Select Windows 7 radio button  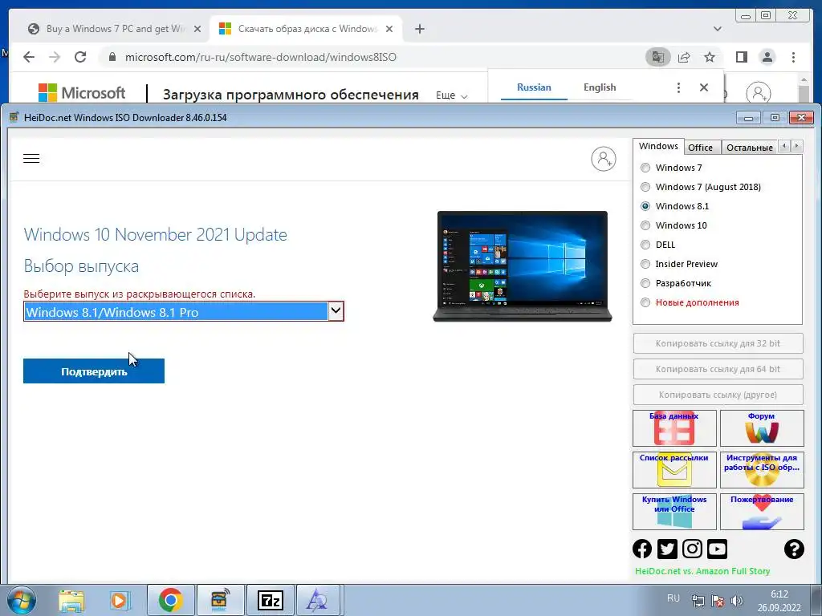click(x=645, y=168)
